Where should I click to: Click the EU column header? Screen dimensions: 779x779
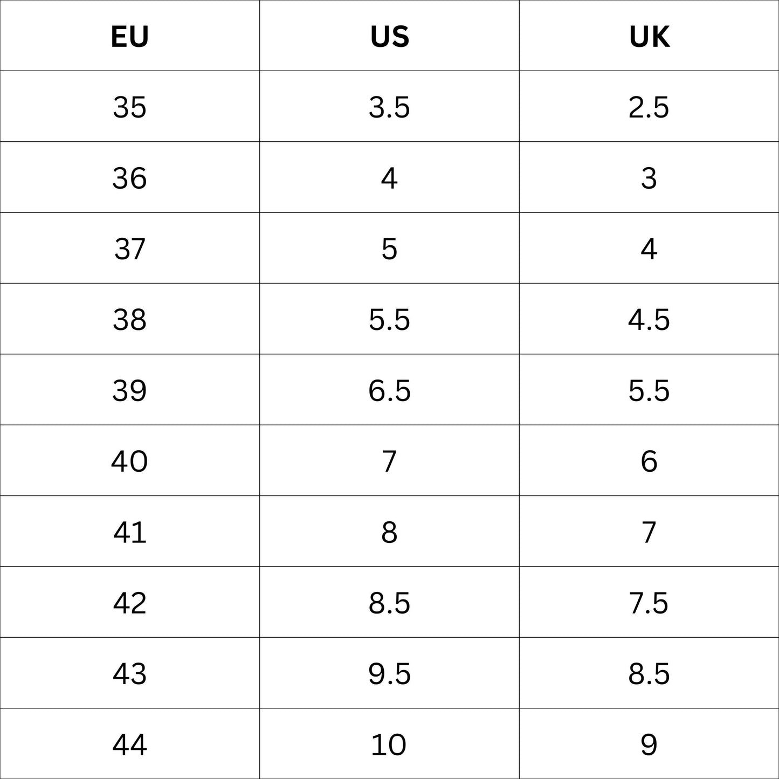(x=129, y=37)
